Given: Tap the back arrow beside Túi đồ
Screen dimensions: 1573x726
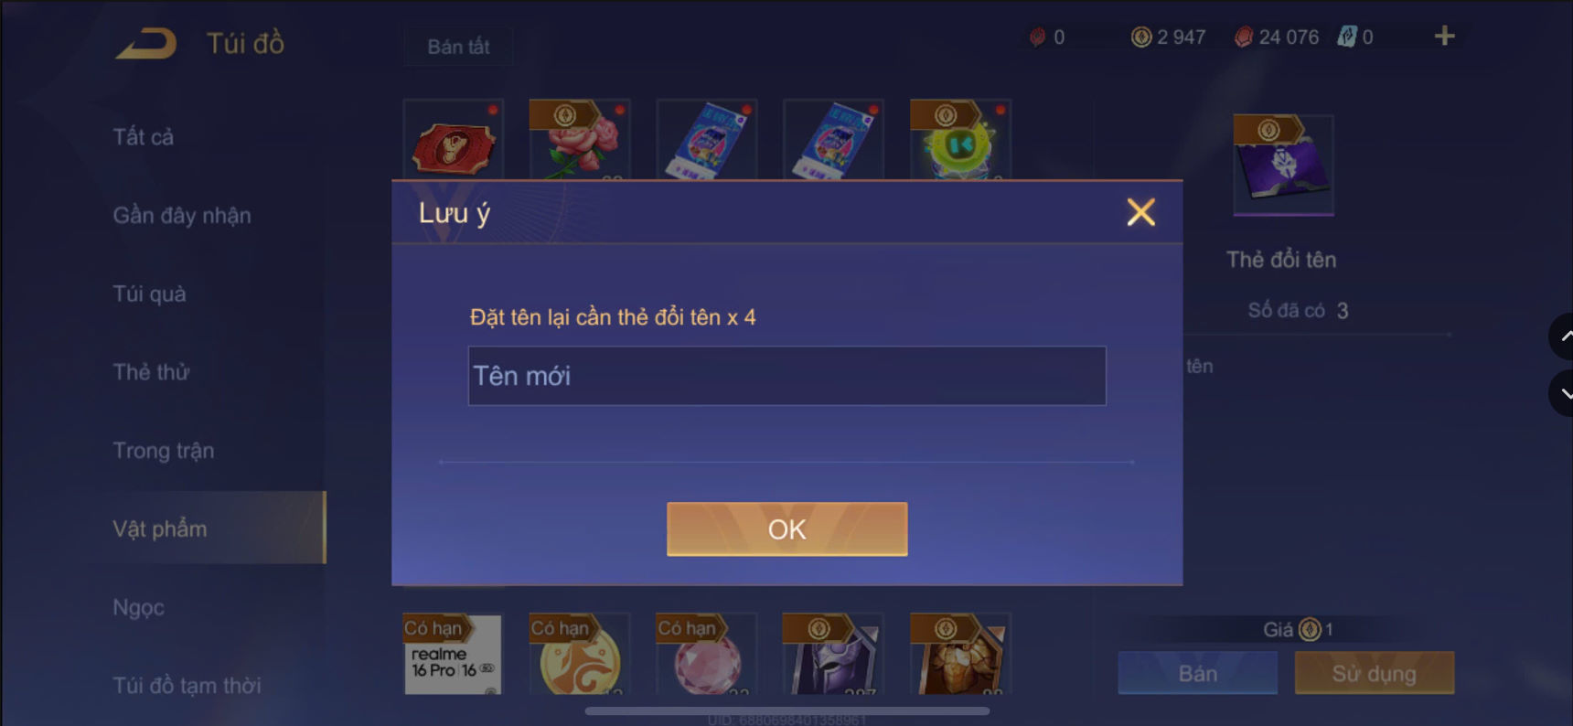Looking at the screenshot, I should pyautogui.click(x=146, y=44).
